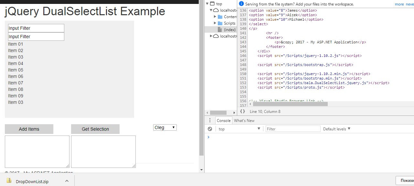414x186 pixels.
Task: Click the Показа button in downloads bar
Action: click(405, 181)
